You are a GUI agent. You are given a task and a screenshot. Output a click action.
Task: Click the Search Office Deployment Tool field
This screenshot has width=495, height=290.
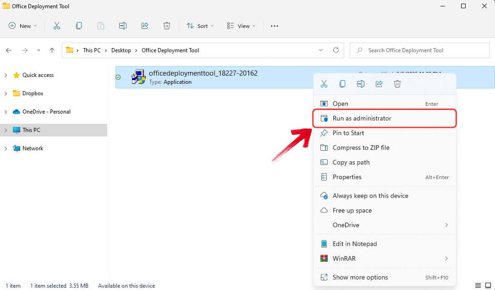click(419, 50)
